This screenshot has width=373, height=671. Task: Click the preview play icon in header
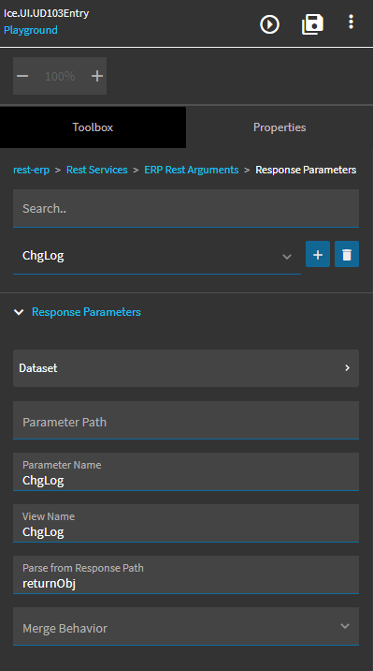coord(269,24)
